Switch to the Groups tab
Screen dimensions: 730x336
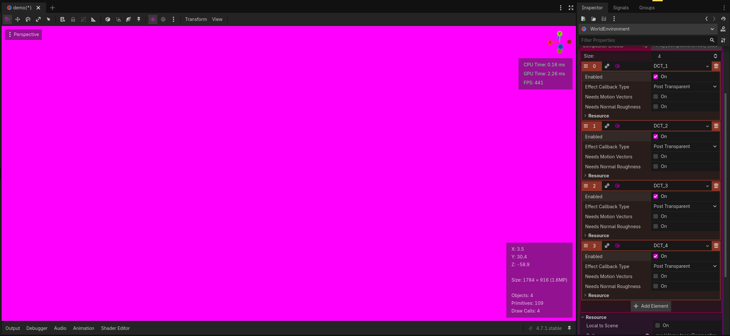point(647,8)
